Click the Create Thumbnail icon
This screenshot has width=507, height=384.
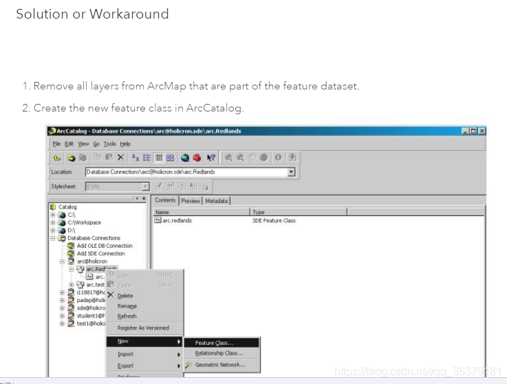pos(292,158)
